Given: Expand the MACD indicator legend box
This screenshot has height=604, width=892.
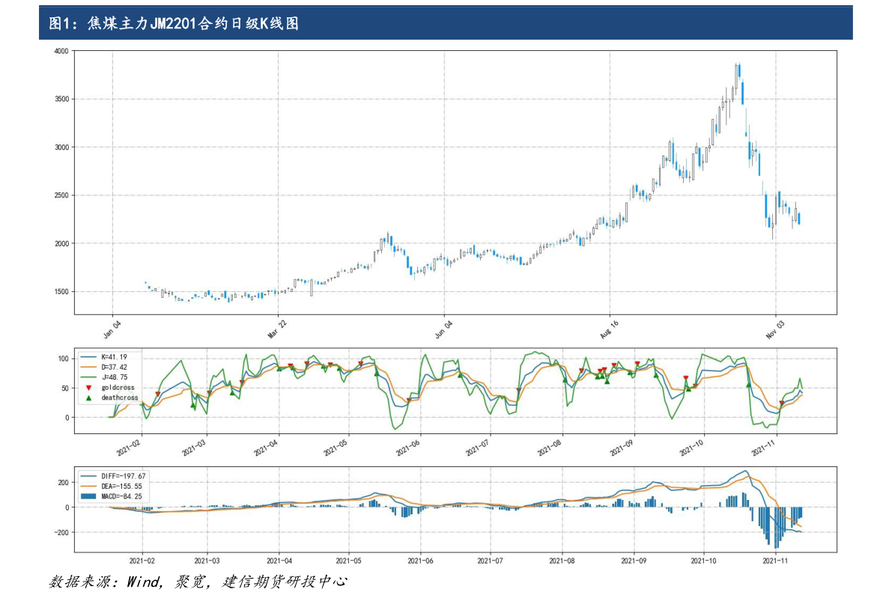Looking at the screenshot, I should (112, 486).
